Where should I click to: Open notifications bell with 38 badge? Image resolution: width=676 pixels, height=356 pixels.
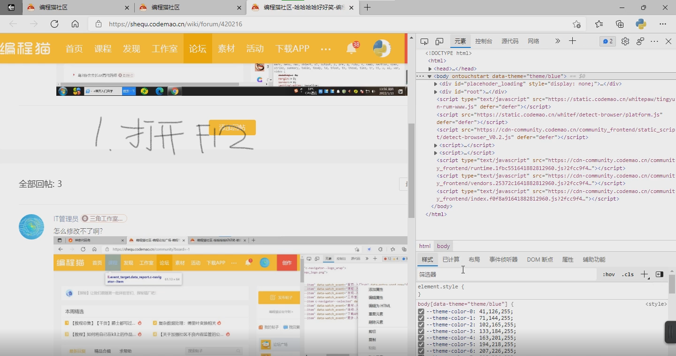pos(353,48)
